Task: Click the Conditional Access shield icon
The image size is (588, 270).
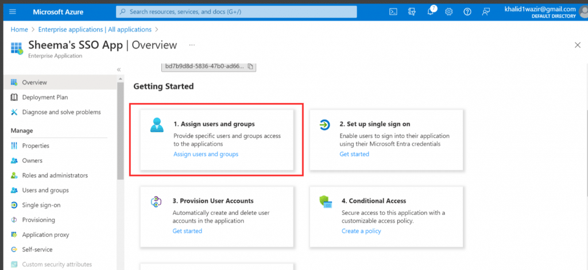Action: pyautogui.click(x=325, y=202)
